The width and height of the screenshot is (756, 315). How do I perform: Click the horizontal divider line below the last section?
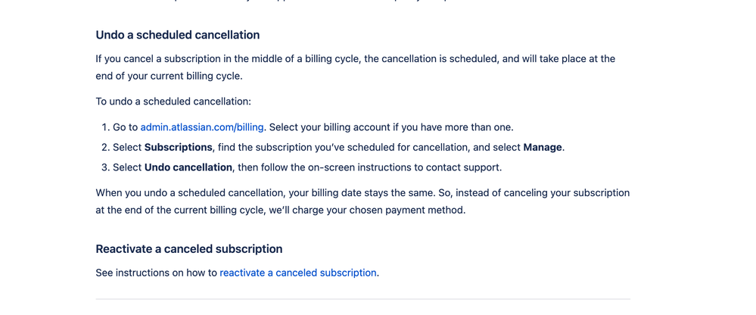pyautogui.click(x=362, y=299)
